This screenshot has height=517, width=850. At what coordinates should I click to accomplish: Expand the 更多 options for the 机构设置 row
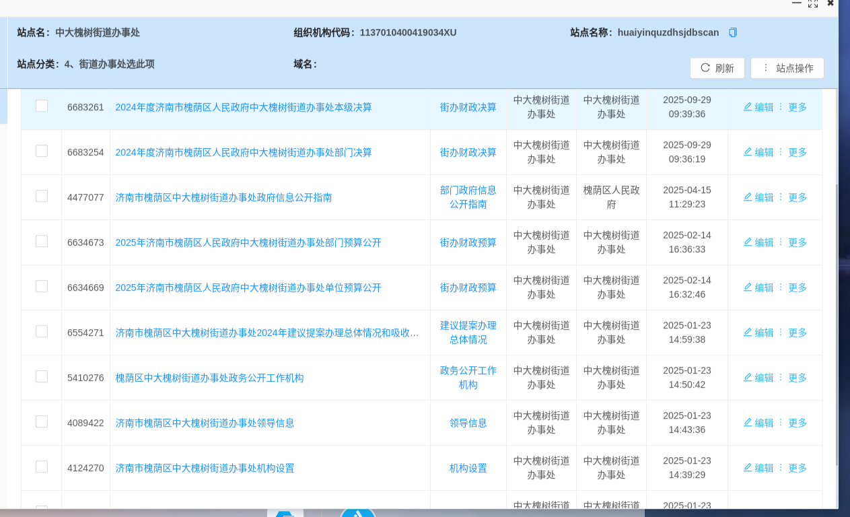click(797, 468)
